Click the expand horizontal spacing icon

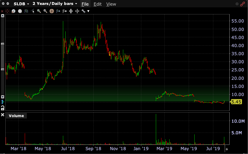(71, 11)
